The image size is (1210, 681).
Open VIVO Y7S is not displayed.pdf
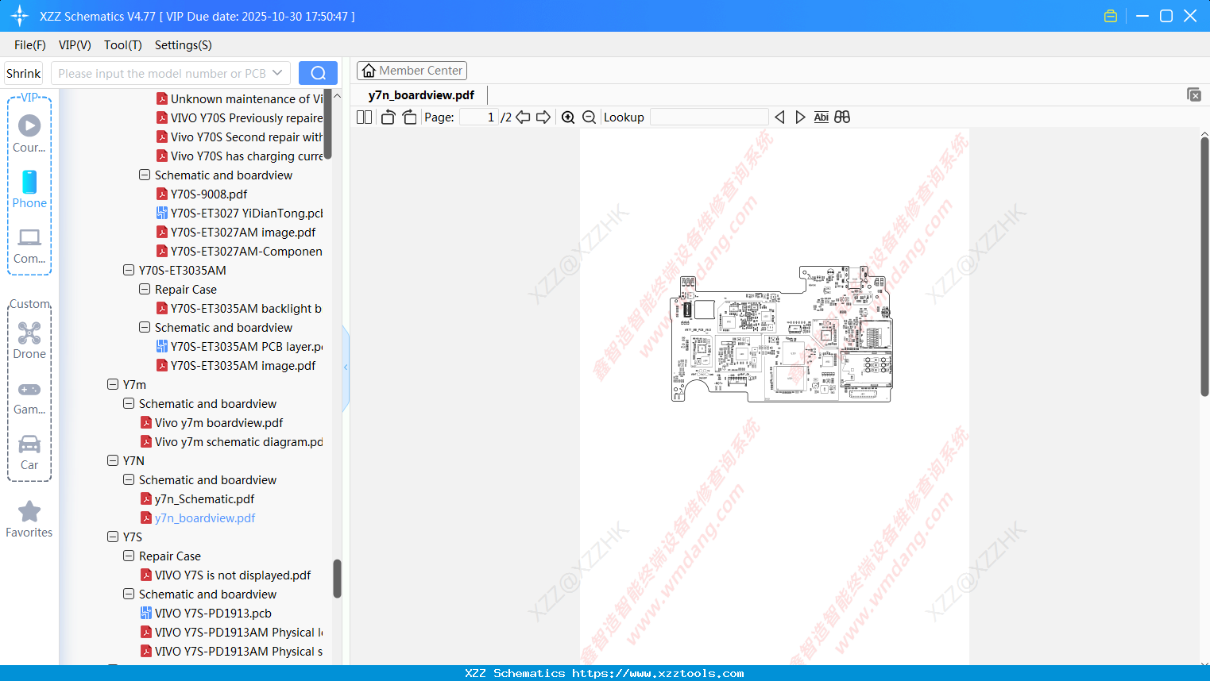click(x=233, y=575)
